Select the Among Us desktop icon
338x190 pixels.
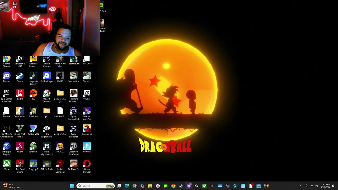87,130
